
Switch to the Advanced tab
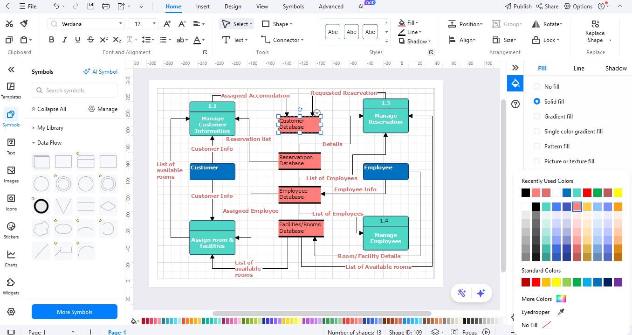(x=331, y=7)
